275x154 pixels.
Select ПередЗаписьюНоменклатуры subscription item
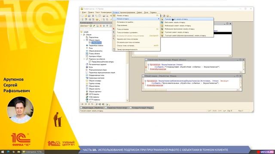[102, 62]
